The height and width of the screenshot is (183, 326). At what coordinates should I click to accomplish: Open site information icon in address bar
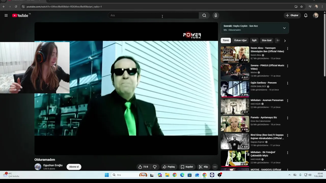click(23, 7)
